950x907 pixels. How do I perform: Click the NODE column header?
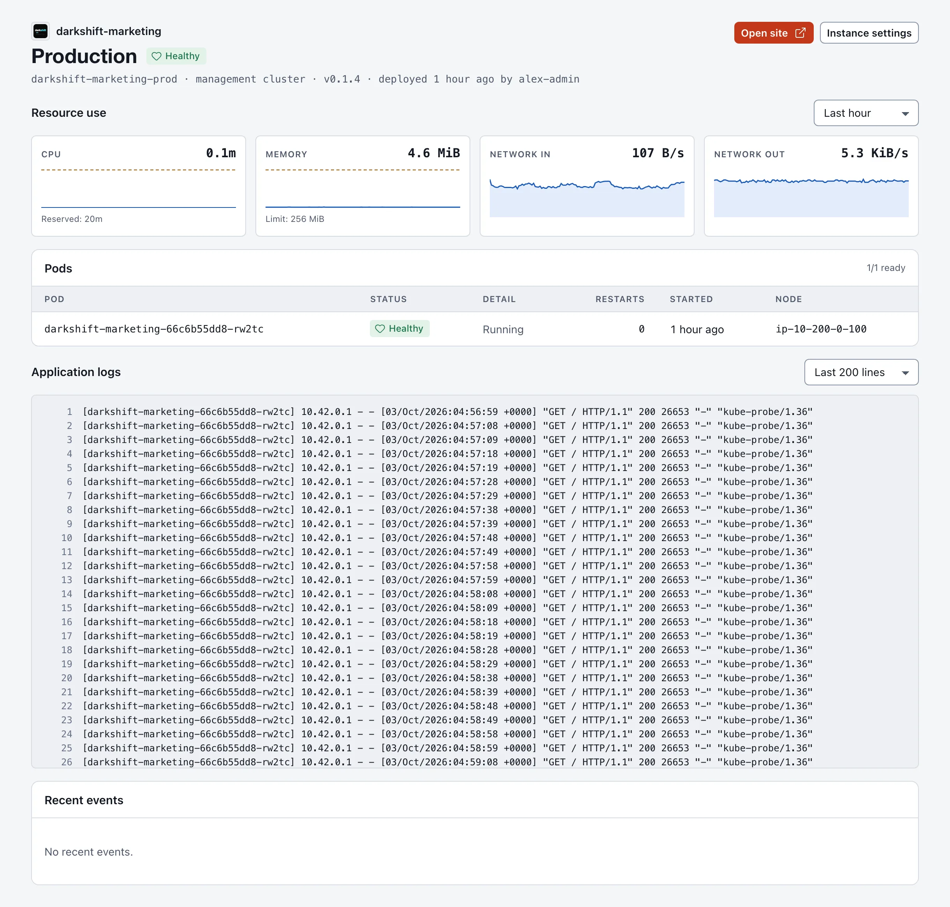(788, 299)
